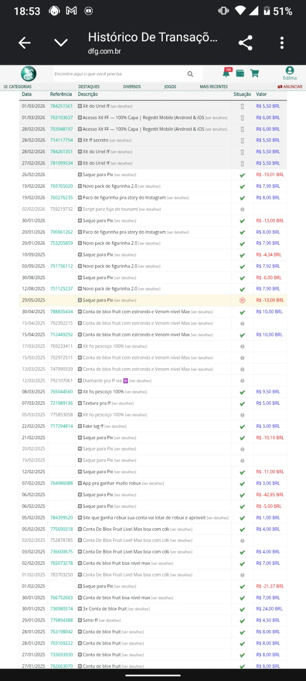Open browser three-dot overflow menu
Image resolution: width=306 pixels, height=681 pixels.
tap(282, 43)
